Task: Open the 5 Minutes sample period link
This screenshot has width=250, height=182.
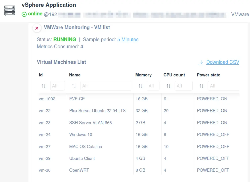Action: click(128, 39)
